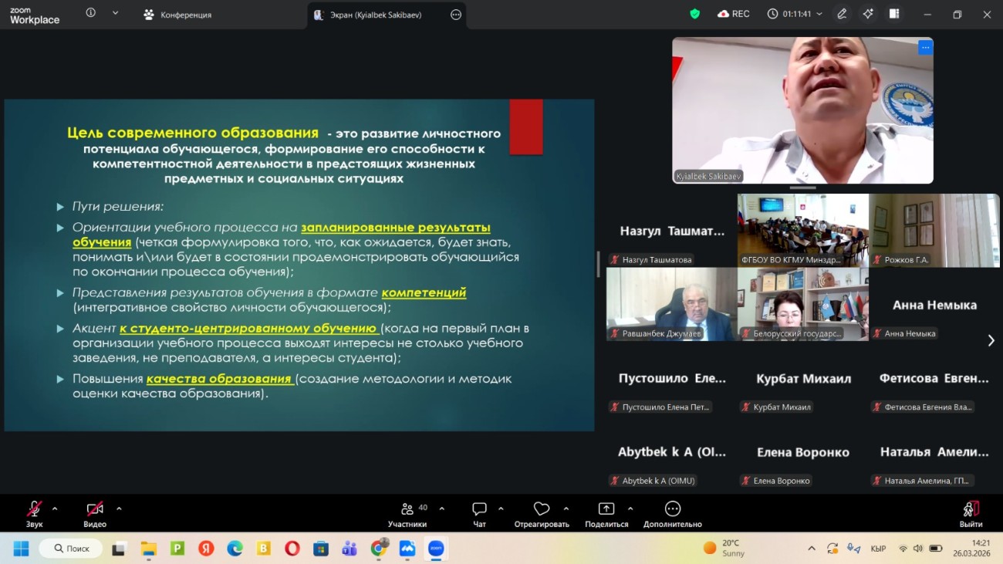Expand audio options chevron beside Звук

(53, 509)
